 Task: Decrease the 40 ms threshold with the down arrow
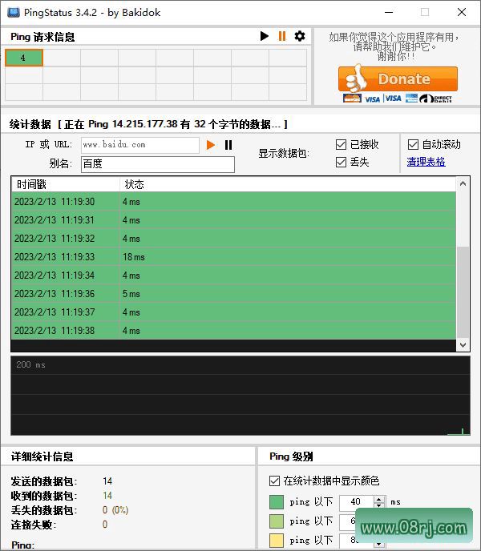coord(378,505)
